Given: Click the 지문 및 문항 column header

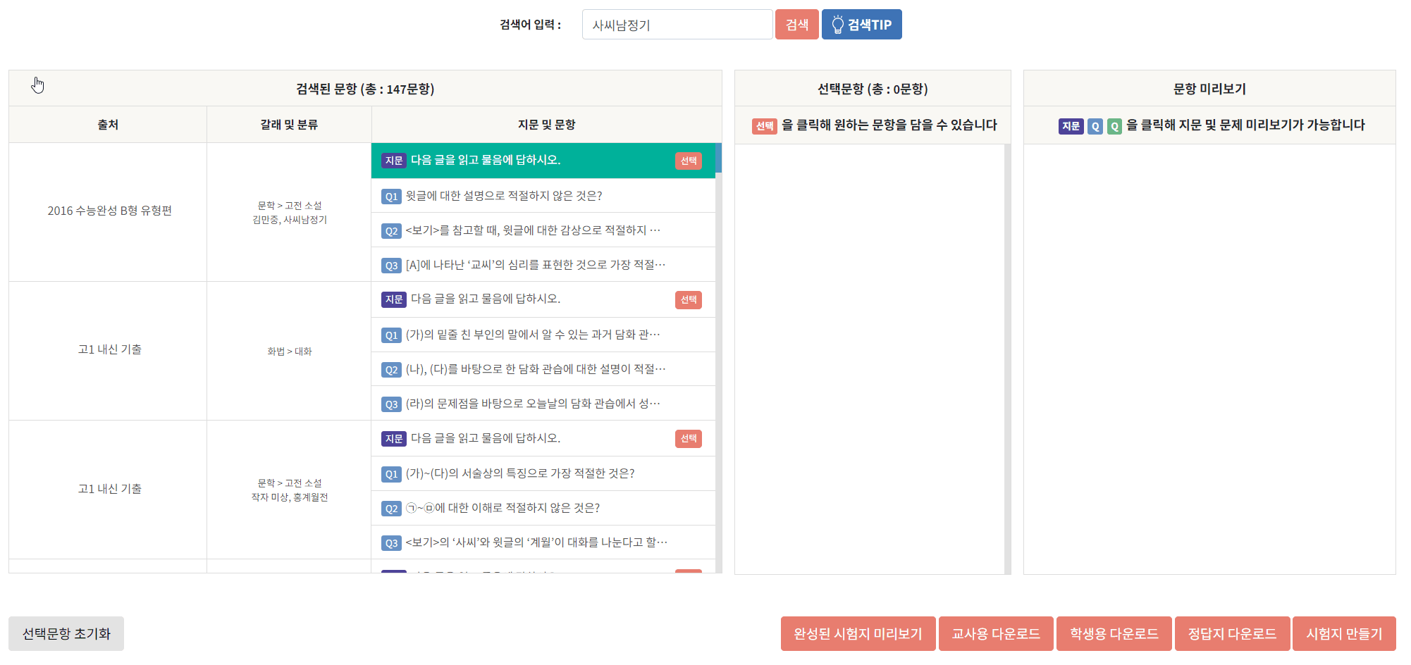Looking at the screenshot, I should click(x=547, y=125).
